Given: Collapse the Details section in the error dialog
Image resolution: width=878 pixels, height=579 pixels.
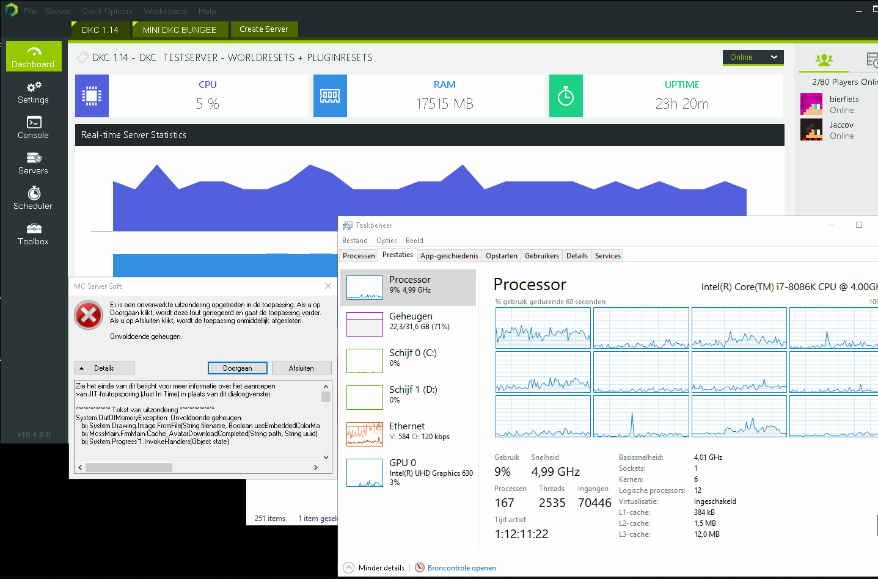Looking at the screenshot, I should click(104, 368).
